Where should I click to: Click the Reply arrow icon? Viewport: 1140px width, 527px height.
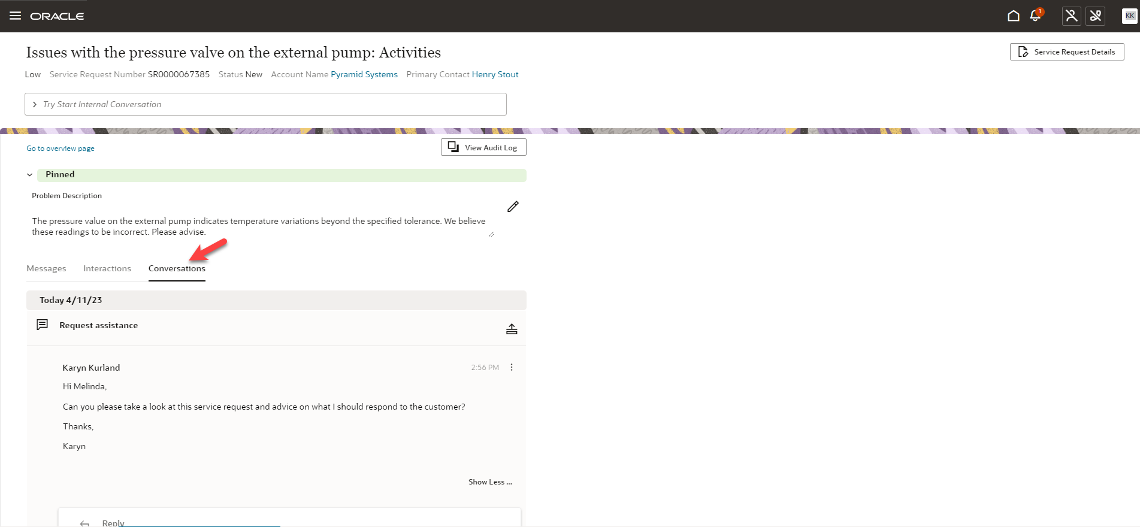84,523
